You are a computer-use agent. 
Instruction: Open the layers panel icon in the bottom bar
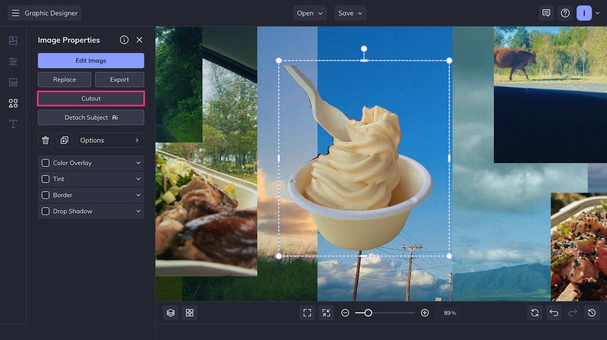pos(170,312)
